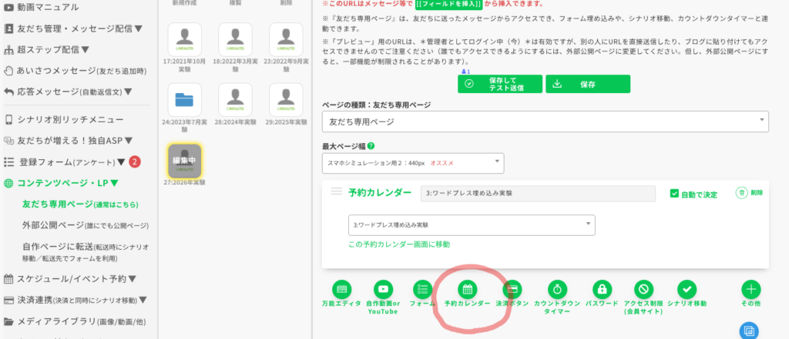Select 自作ページに転送 submenu
789x339 pixels.
[x=86, y=253]
